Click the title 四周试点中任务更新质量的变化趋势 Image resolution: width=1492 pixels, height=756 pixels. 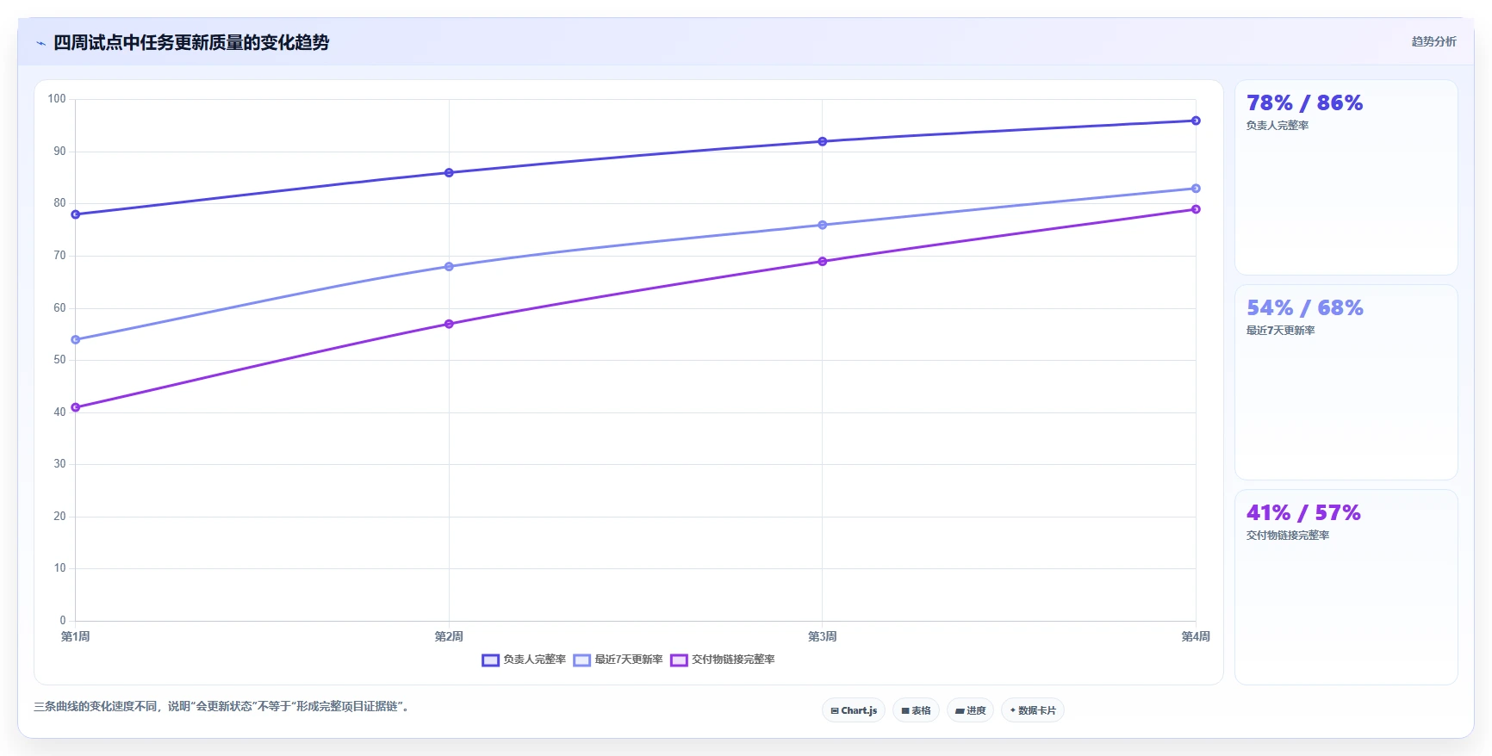pyautogui.click(x=191, y=42)
